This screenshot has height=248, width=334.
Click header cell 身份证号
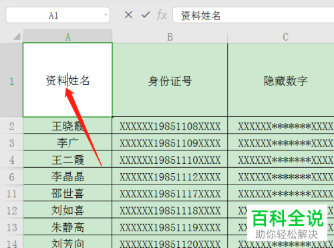[x=170, y=80]
